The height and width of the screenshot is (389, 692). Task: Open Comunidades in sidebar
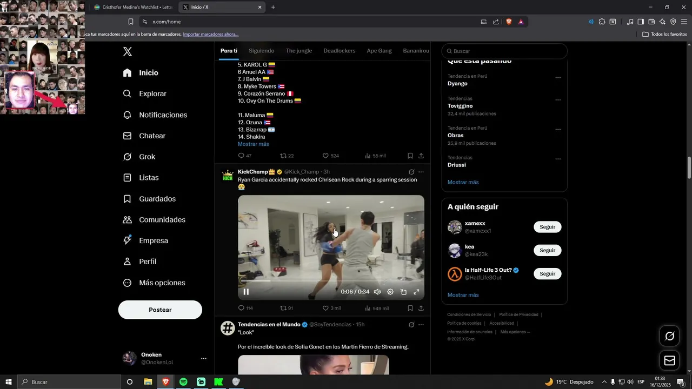point(154,220)
